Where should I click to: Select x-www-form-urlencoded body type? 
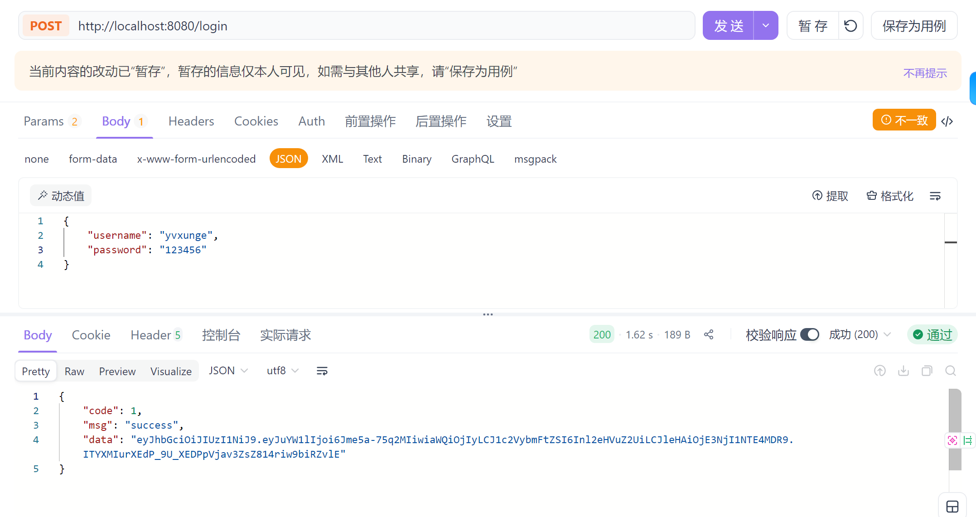coord(196,159)
